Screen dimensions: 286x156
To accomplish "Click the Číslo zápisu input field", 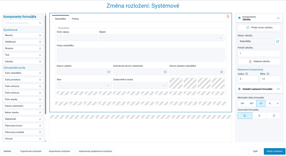I will coord(77,38).
